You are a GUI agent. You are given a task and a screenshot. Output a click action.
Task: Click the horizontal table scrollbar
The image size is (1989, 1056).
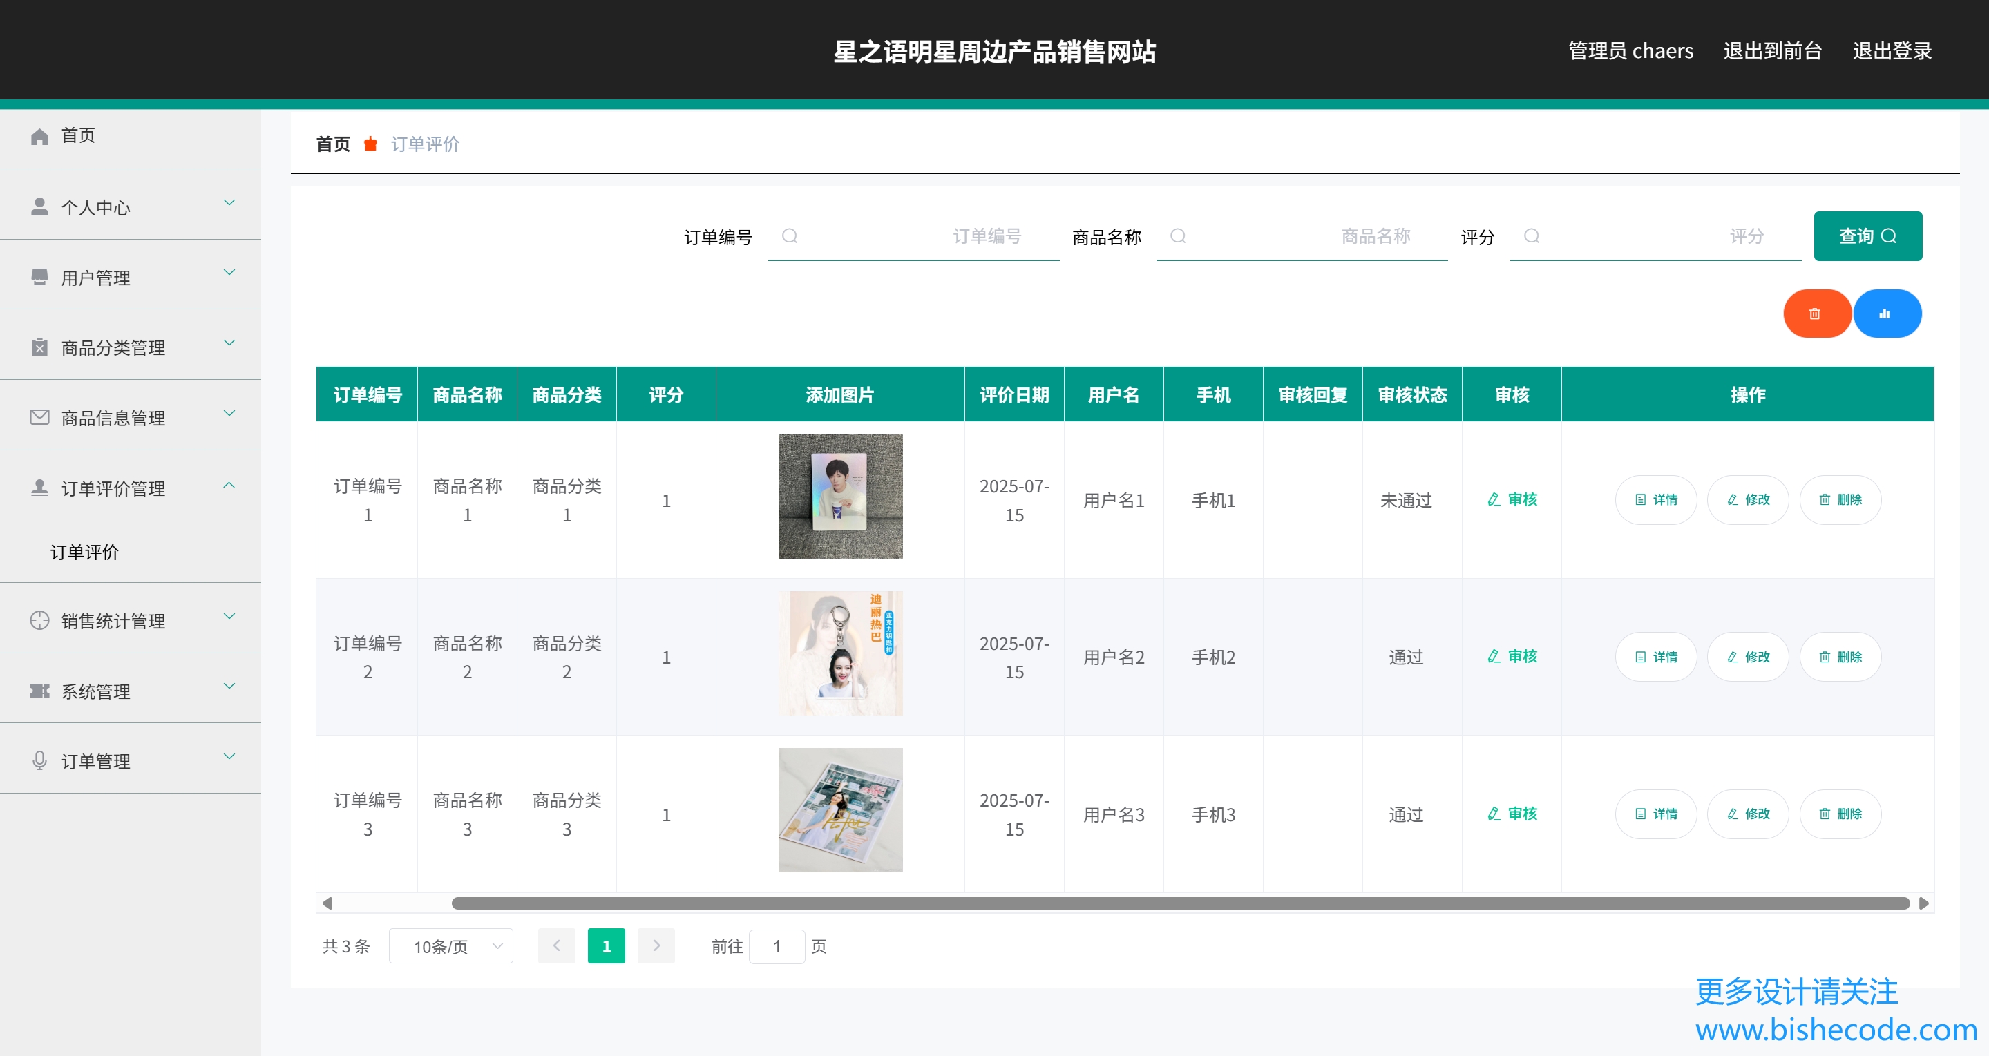point(1180,903)
